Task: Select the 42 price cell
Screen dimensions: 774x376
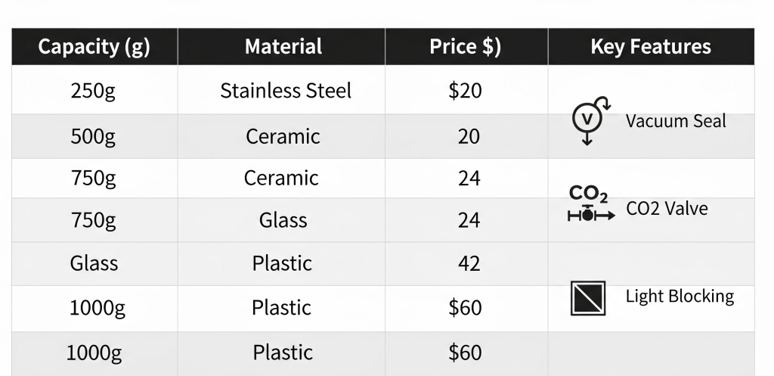Action: click(x=469, y=263)
